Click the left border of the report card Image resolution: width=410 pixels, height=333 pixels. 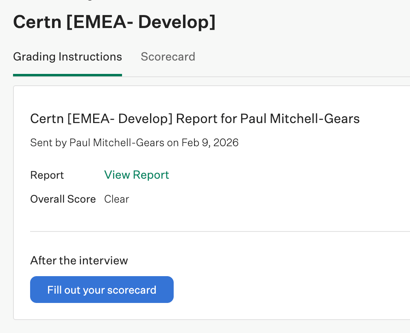point(13,203)
